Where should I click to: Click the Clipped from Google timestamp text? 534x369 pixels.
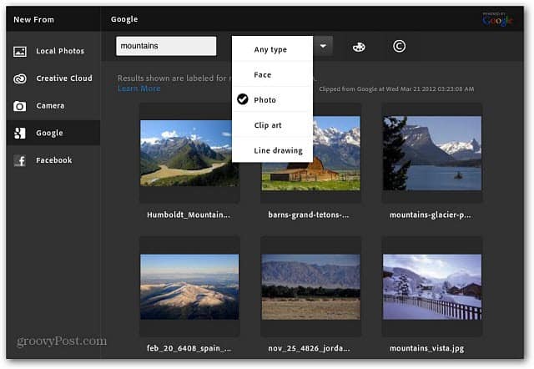396,89
